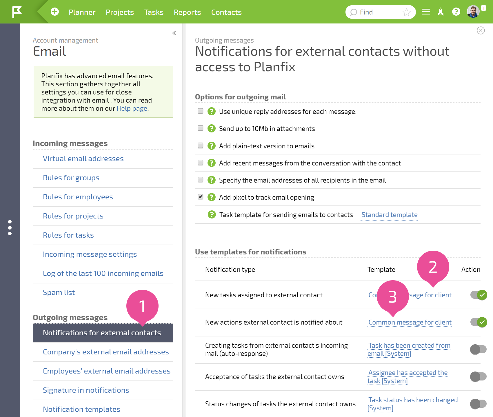Open the Reports menu
Image resolution: width=493 pixels, height=417 pixels.
(187, 12)
